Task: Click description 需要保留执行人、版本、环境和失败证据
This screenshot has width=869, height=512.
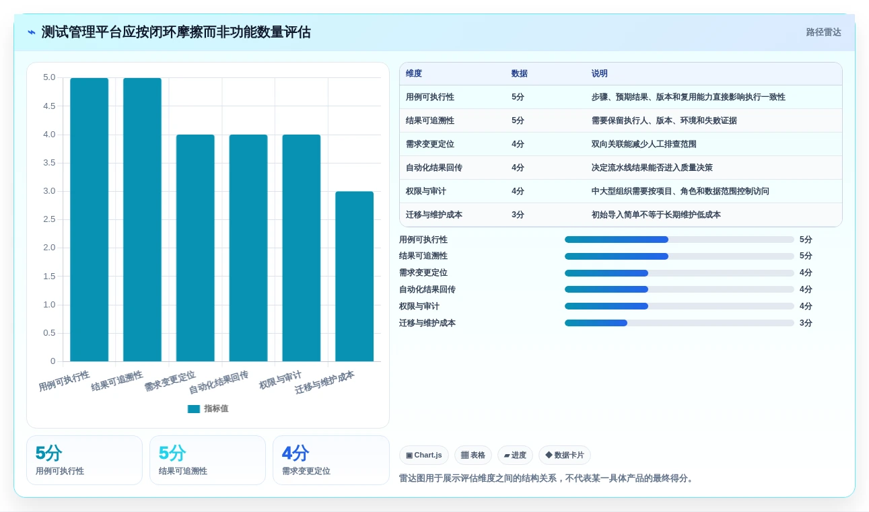Action: click(664, 121)
